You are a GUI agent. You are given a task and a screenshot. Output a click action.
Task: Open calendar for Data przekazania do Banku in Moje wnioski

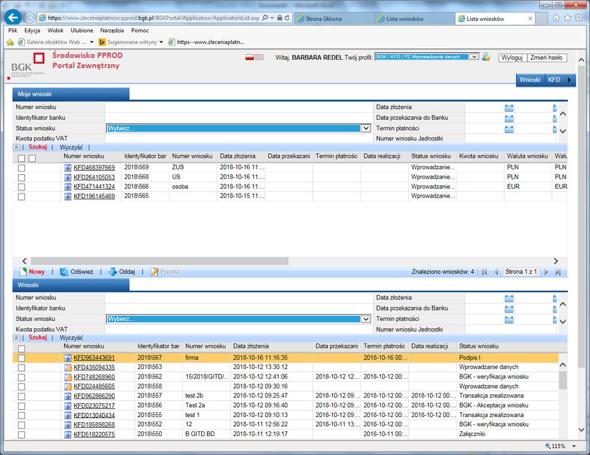509,119
